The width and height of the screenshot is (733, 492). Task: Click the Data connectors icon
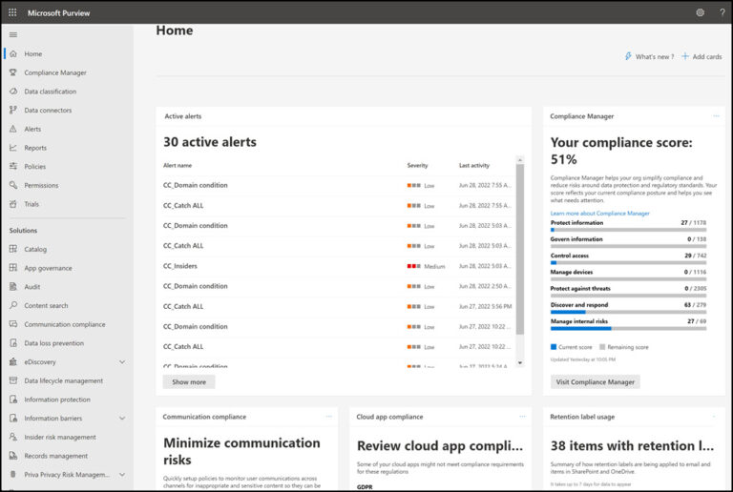pos(13,110)
